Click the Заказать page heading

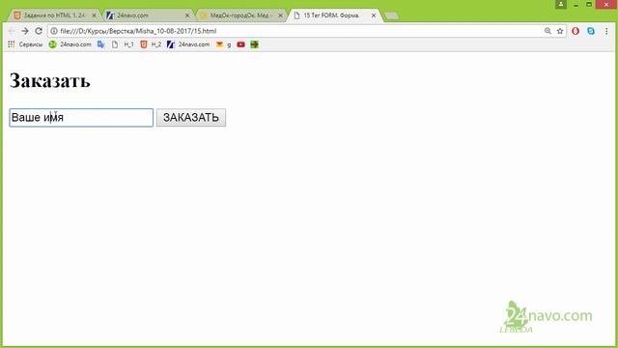click(x=50, y=80)
